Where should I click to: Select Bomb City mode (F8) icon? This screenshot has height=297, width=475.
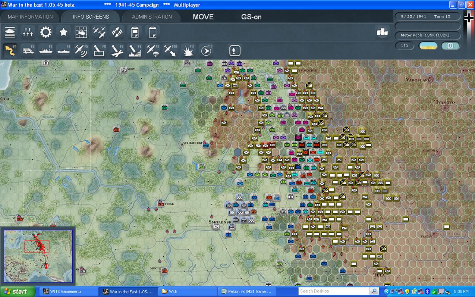[x=135, y=50]
